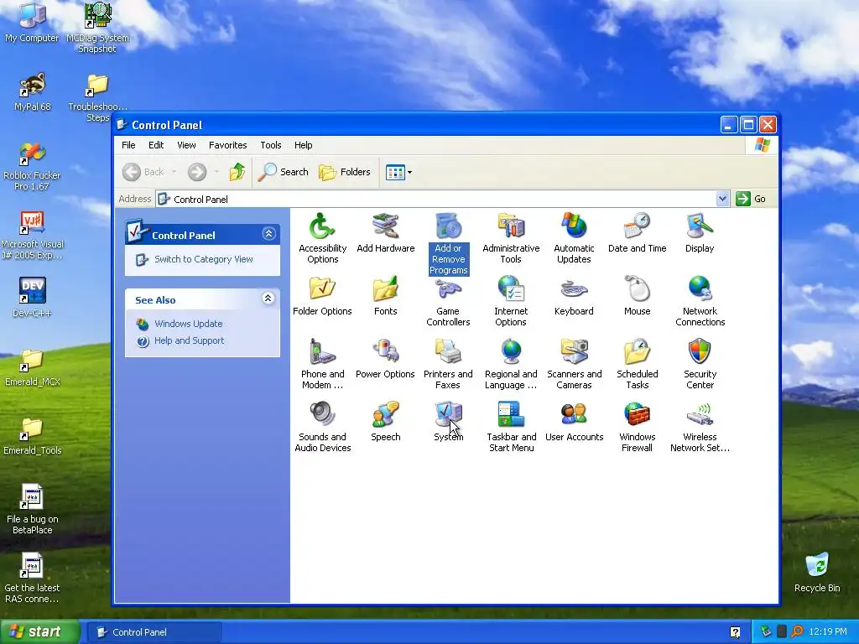Open Phone and Modem icon
This screenshot has width=859, height=644.
(x=322, y=365)
